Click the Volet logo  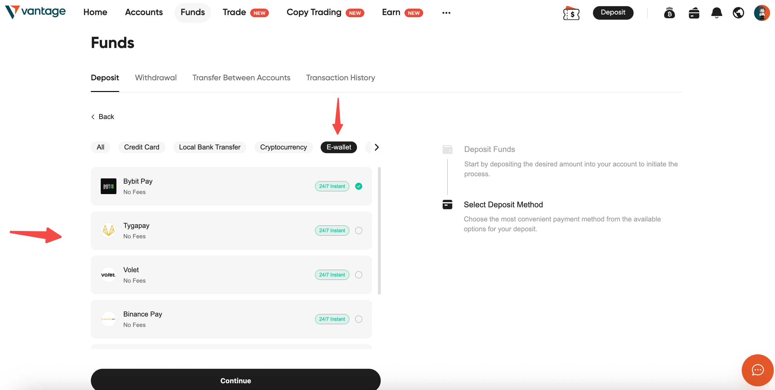click(x=108, y=275)
